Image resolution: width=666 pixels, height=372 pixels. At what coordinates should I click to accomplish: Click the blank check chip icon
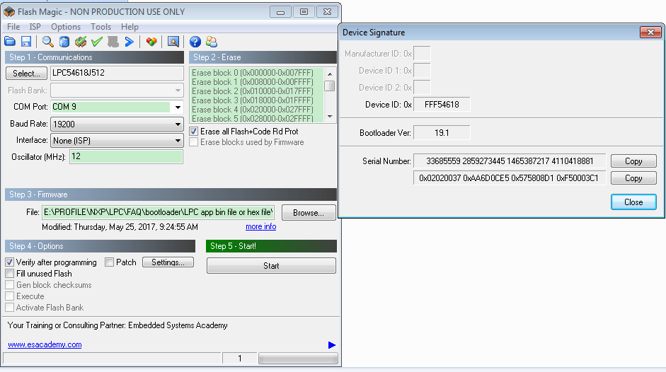coord(80,42)
